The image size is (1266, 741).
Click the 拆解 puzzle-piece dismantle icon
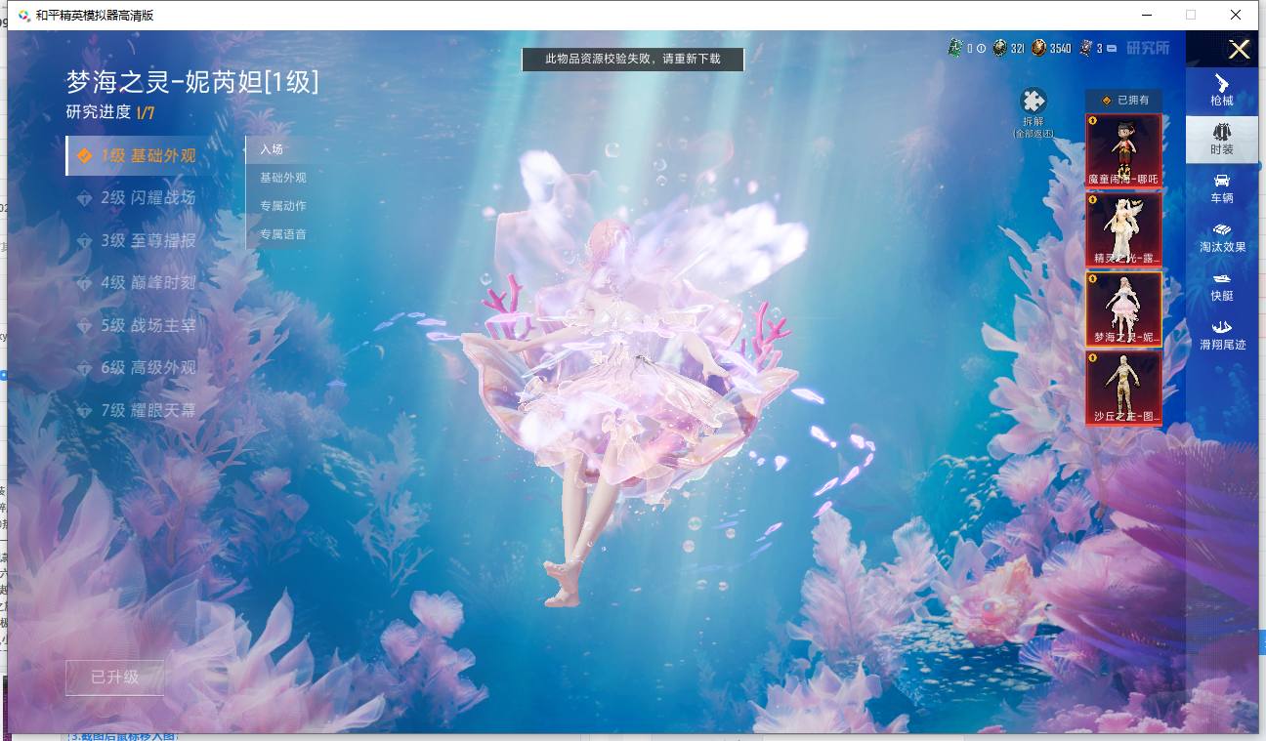tap(1033, 101)
